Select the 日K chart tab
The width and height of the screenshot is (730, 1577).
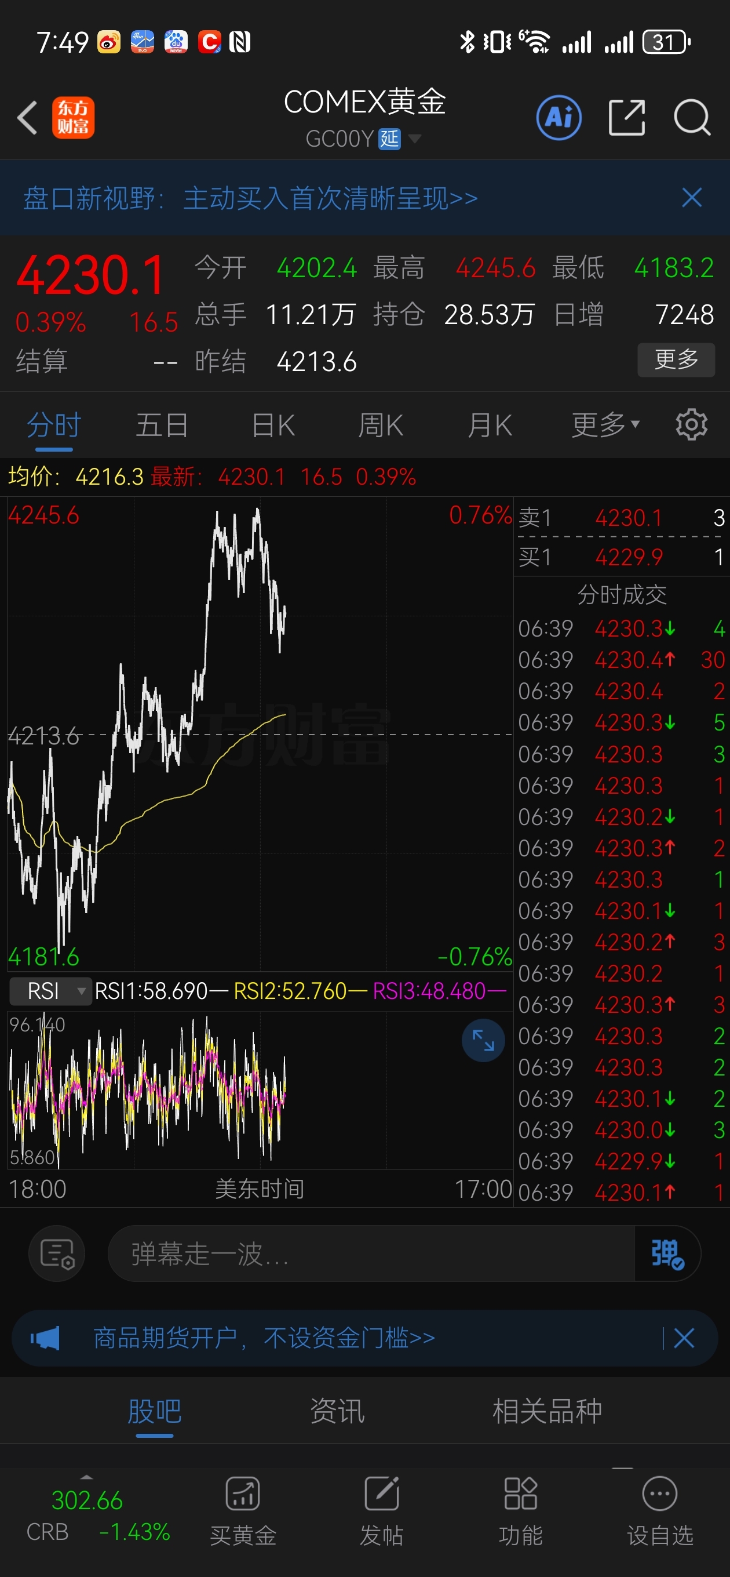point(273,424)
